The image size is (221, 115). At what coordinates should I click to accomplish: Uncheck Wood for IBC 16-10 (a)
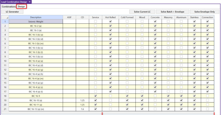coord(142,100)
